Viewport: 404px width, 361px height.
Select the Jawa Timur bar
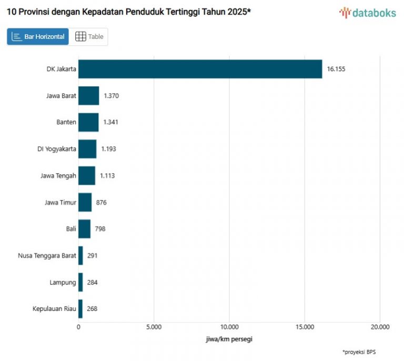pyautogui.click(x=85, y=202)
